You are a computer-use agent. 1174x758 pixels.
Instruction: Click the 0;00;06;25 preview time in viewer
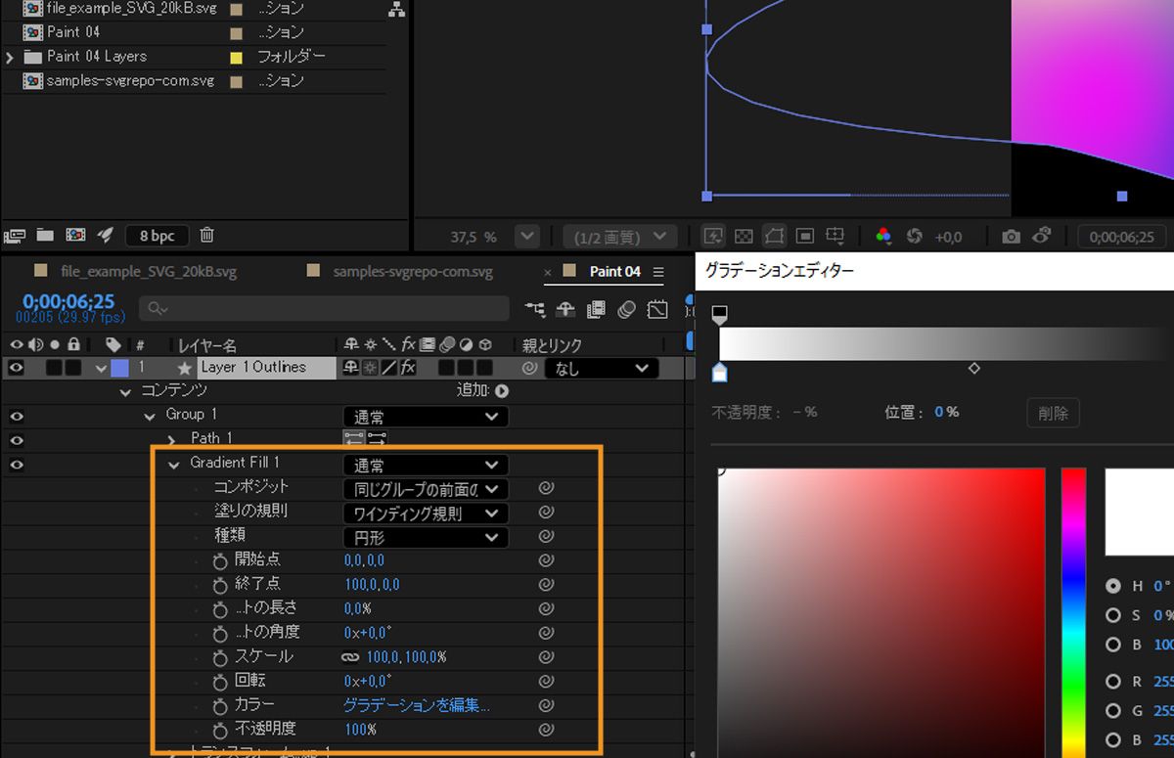tap(1122, 237)
